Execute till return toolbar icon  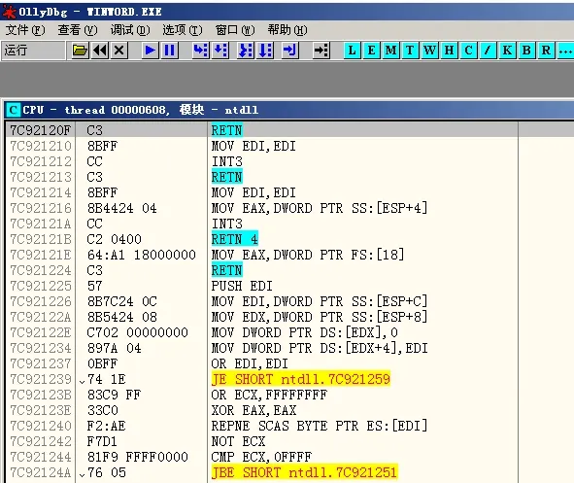pos(290,51)
